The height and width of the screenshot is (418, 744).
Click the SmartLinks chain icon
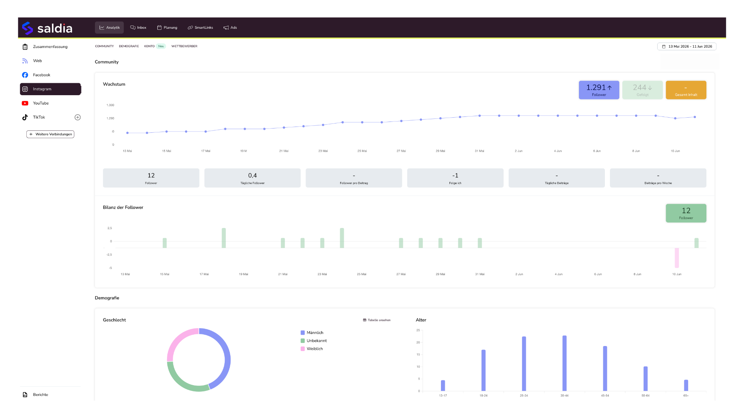[190, 27]
